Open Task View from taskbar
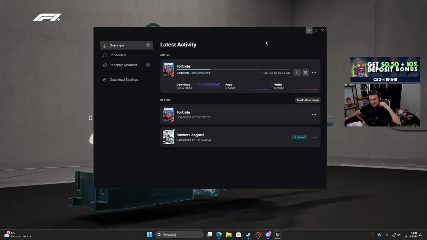Image resolution: width=427 pixels, height=240 pixels. pos(209,235)
